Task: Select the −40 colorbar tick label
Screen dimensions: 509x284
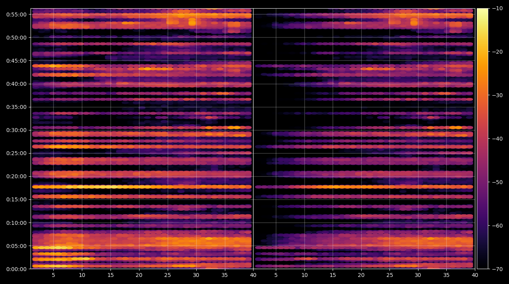Action: pyautogui.click(x=497, y=139)
